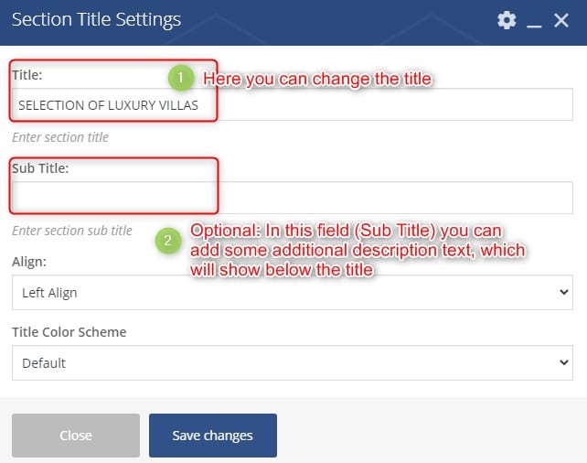Click the Save changes button
The width and height of the screenshot is (587, 463).
point(212,436)
